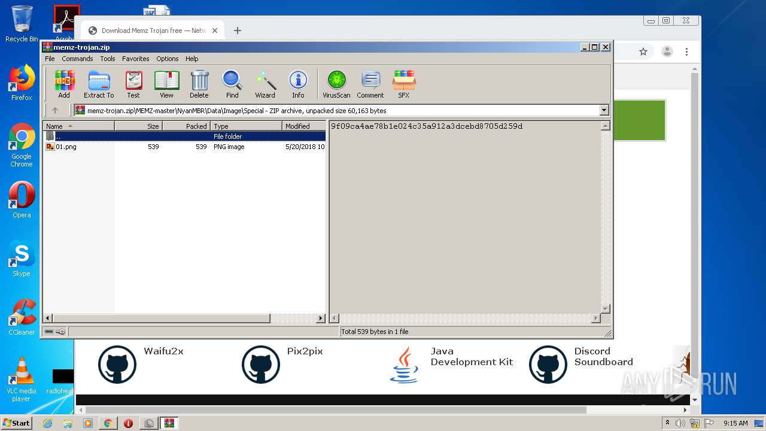Click the hash text in comment pane

(427, 126)
